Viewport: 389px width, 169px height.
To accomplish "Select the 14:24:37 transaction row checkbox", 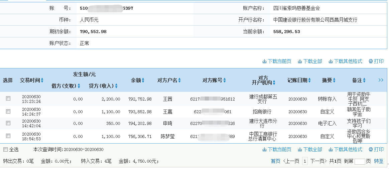I will point(8,111).
